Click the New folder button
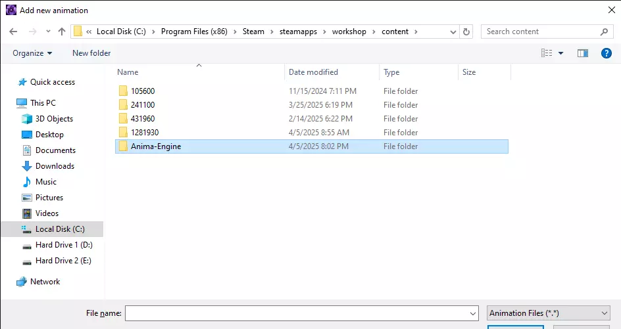This screenshot has width=621, height=329. [91, 53]
